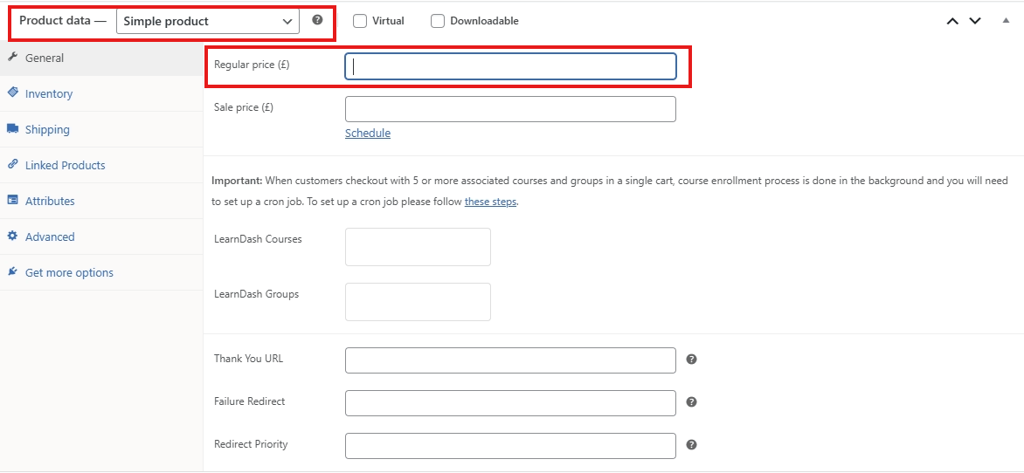1024x473 pixels.
Task: Click the Redirect Priority text field
Action: pos(510,446)
